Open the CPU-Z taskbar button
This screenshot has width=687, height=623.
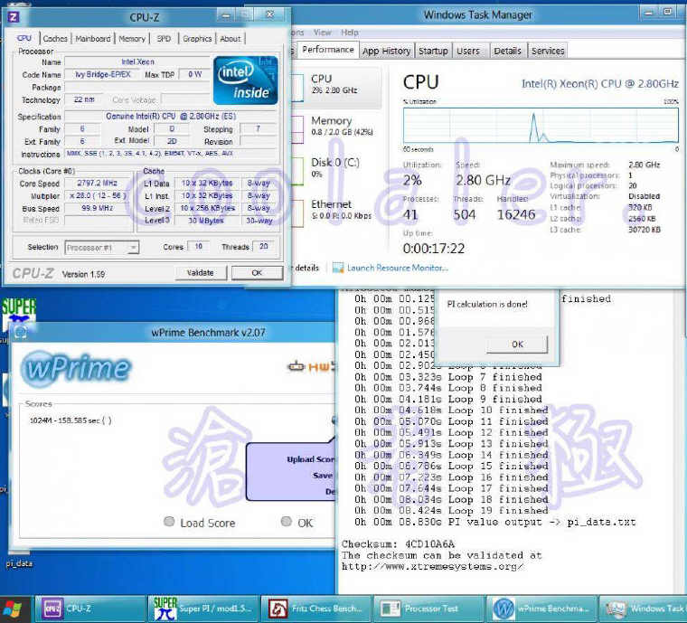click(x=89, y=609)
